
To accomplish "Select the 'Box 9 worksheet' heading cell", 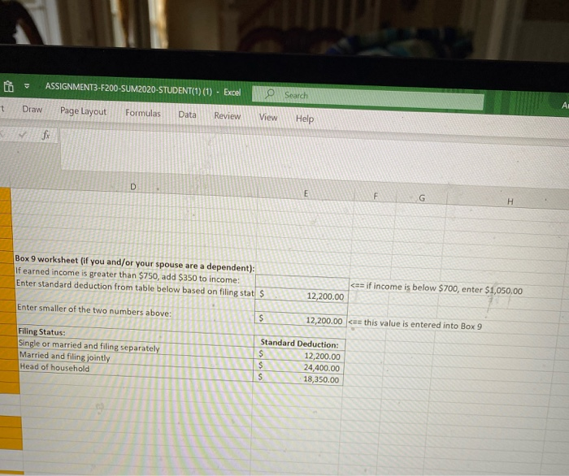I will pyautogui.click(x=135, y=263).
